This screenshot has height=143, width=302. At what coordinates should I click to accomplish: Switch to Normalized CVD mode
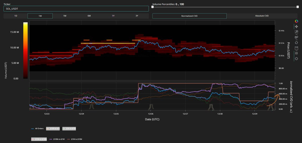(x=190, y=16)
